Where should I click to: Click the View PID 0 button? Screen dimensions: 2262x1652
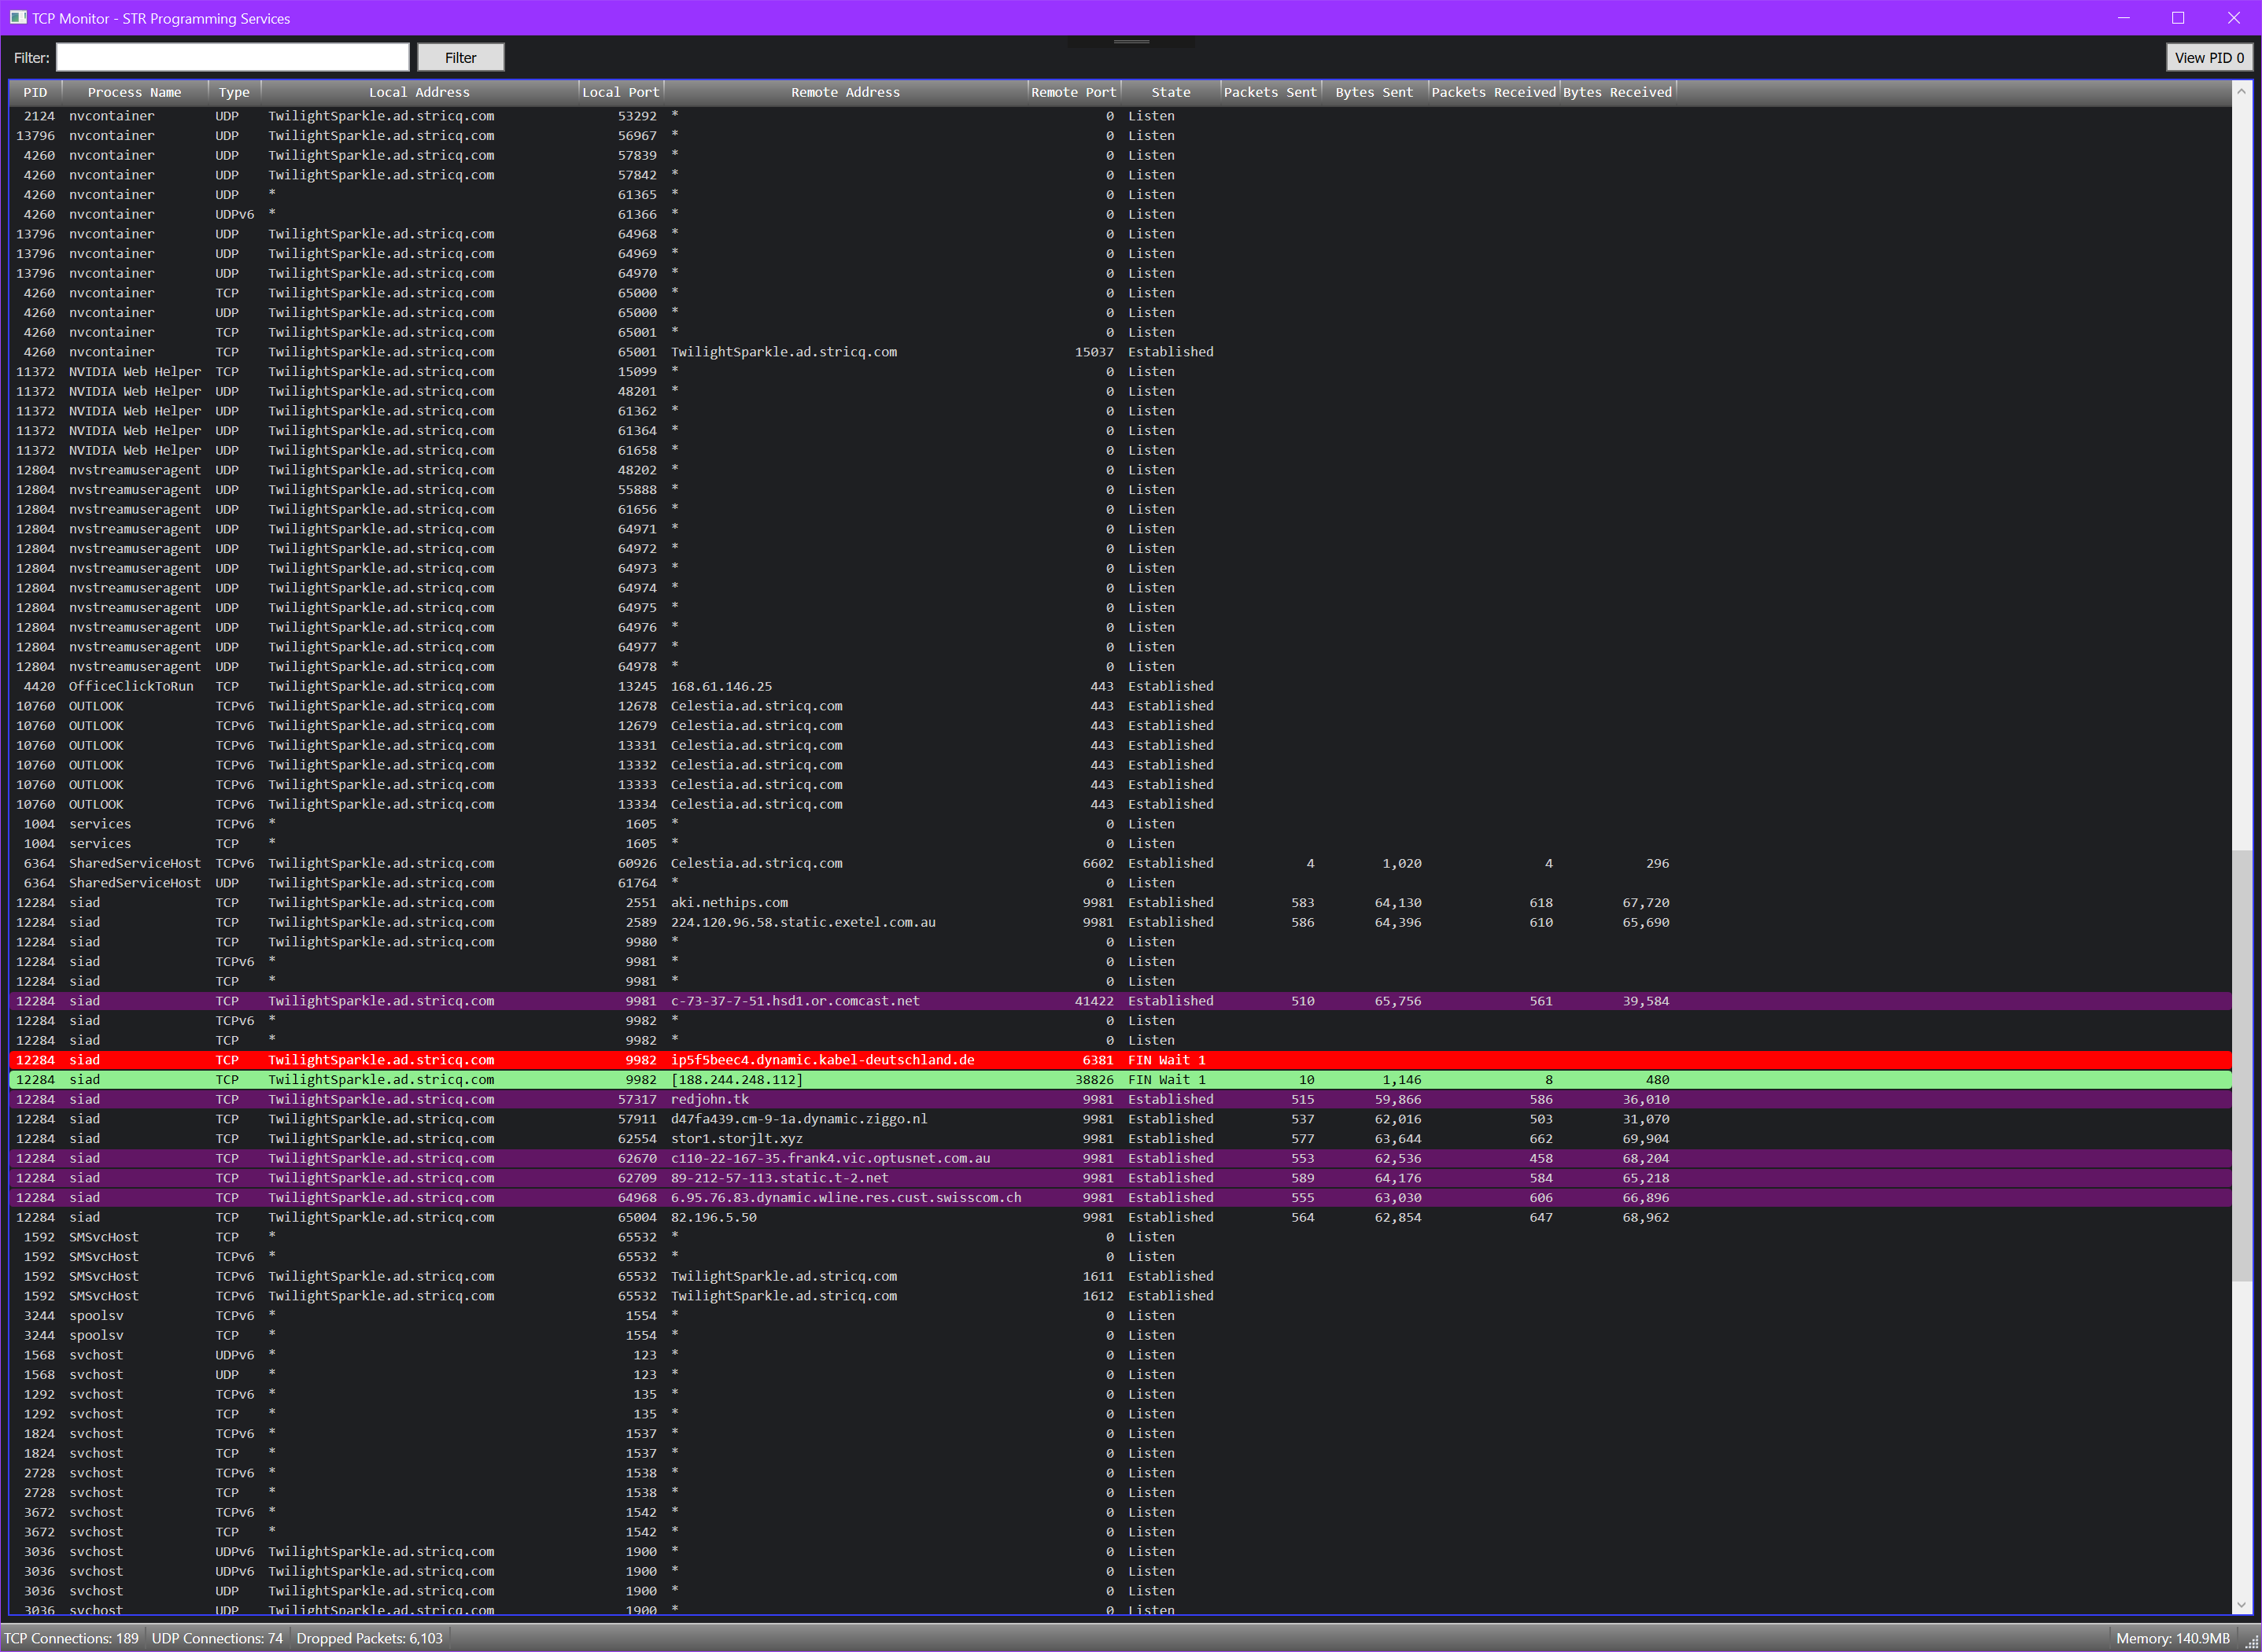coord(2208,58)
